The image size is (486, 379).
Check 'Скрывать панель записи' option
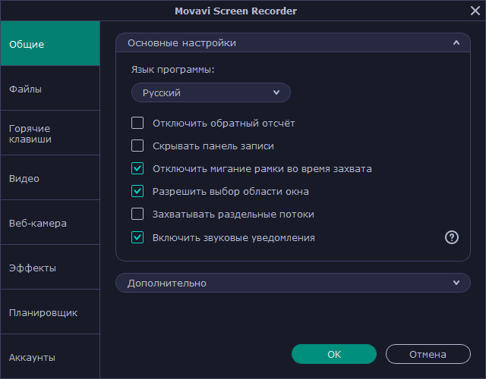pos(137,146)
